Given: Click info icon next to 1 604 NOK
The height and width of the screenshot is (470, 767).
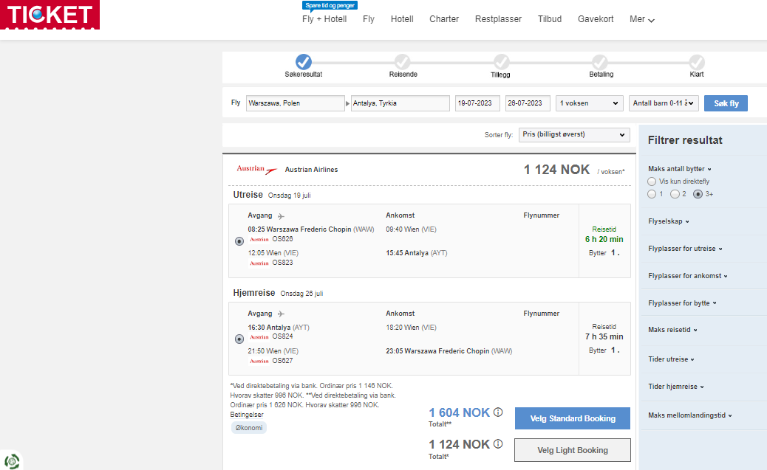Looking at the screenshot, I should (x=498, y=412).
